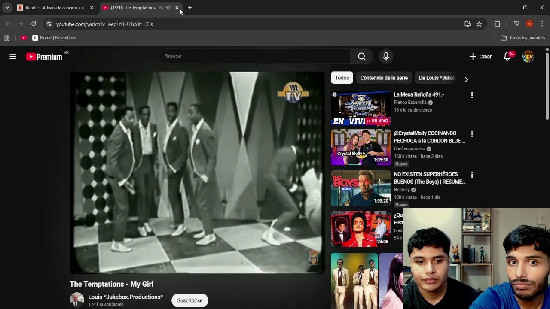This screenshot has width=550, height=309.
Task: Open the browser extensions puzzle icon
Action: [x=497, y=24]
